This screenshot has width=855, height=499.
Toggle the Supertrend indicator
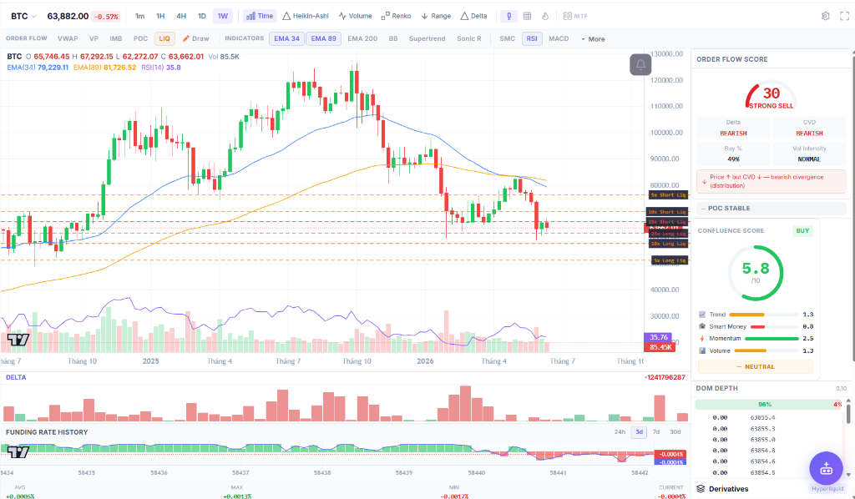point(427,38)
